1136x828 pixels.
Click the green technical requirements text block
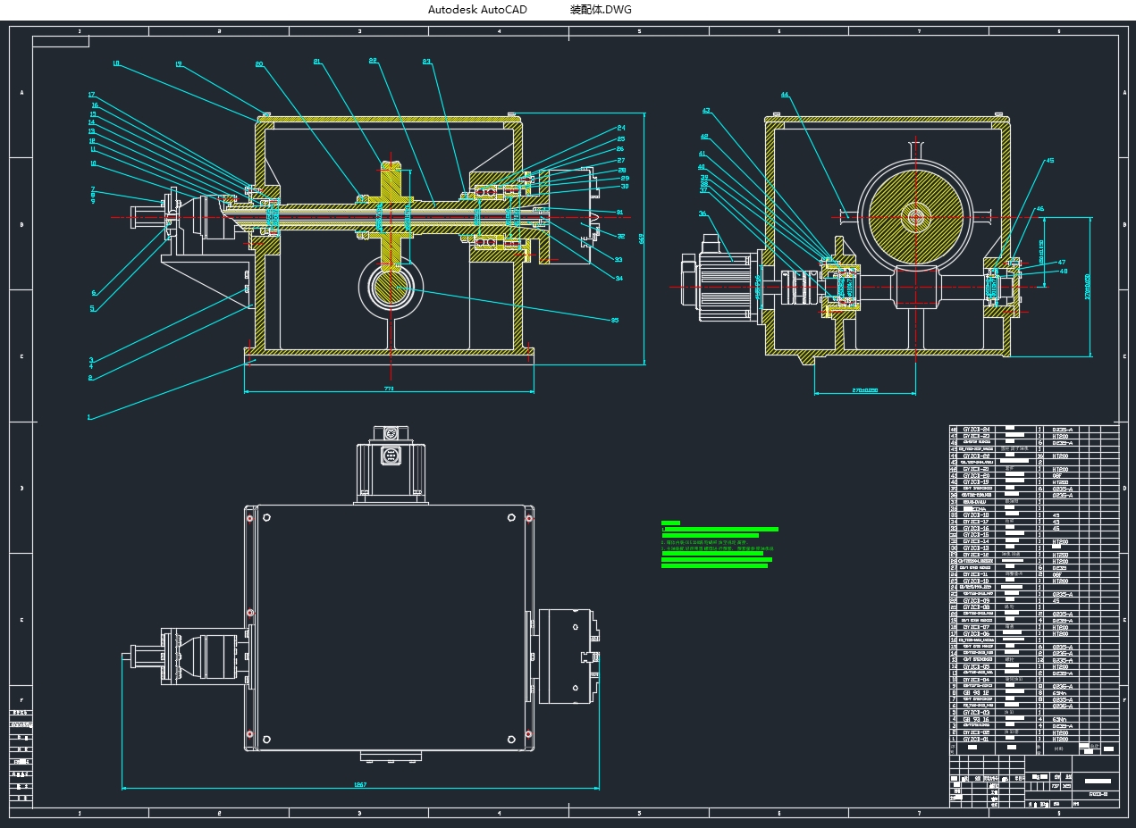(x=718, y=545)
